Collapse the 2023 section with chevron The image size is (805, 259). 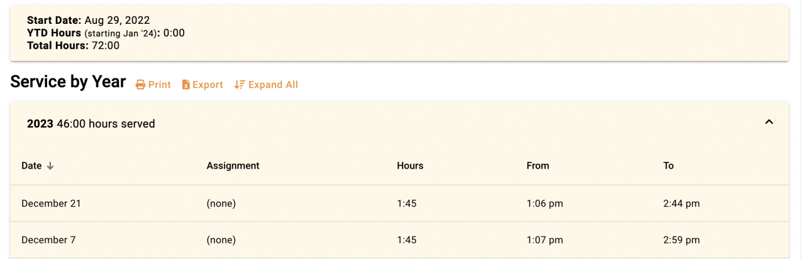click(769, 122)
